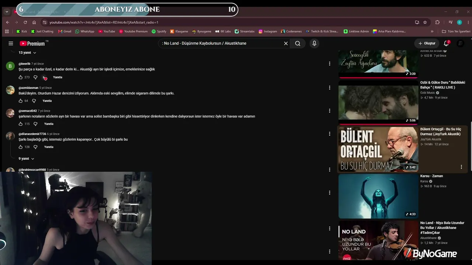The image size is (472, 265).
Task: Expand the 9 yanıt replies
Action: click(27, 159)
